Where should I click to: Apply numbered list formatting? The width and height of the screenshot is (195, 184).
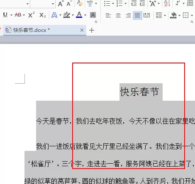(119, 3)
